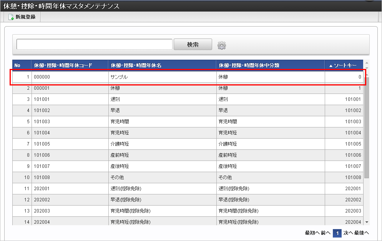Viewport: 382px width, 241px height.
Task: Click the table scrollbar down arrow
Action: (367, 222)
